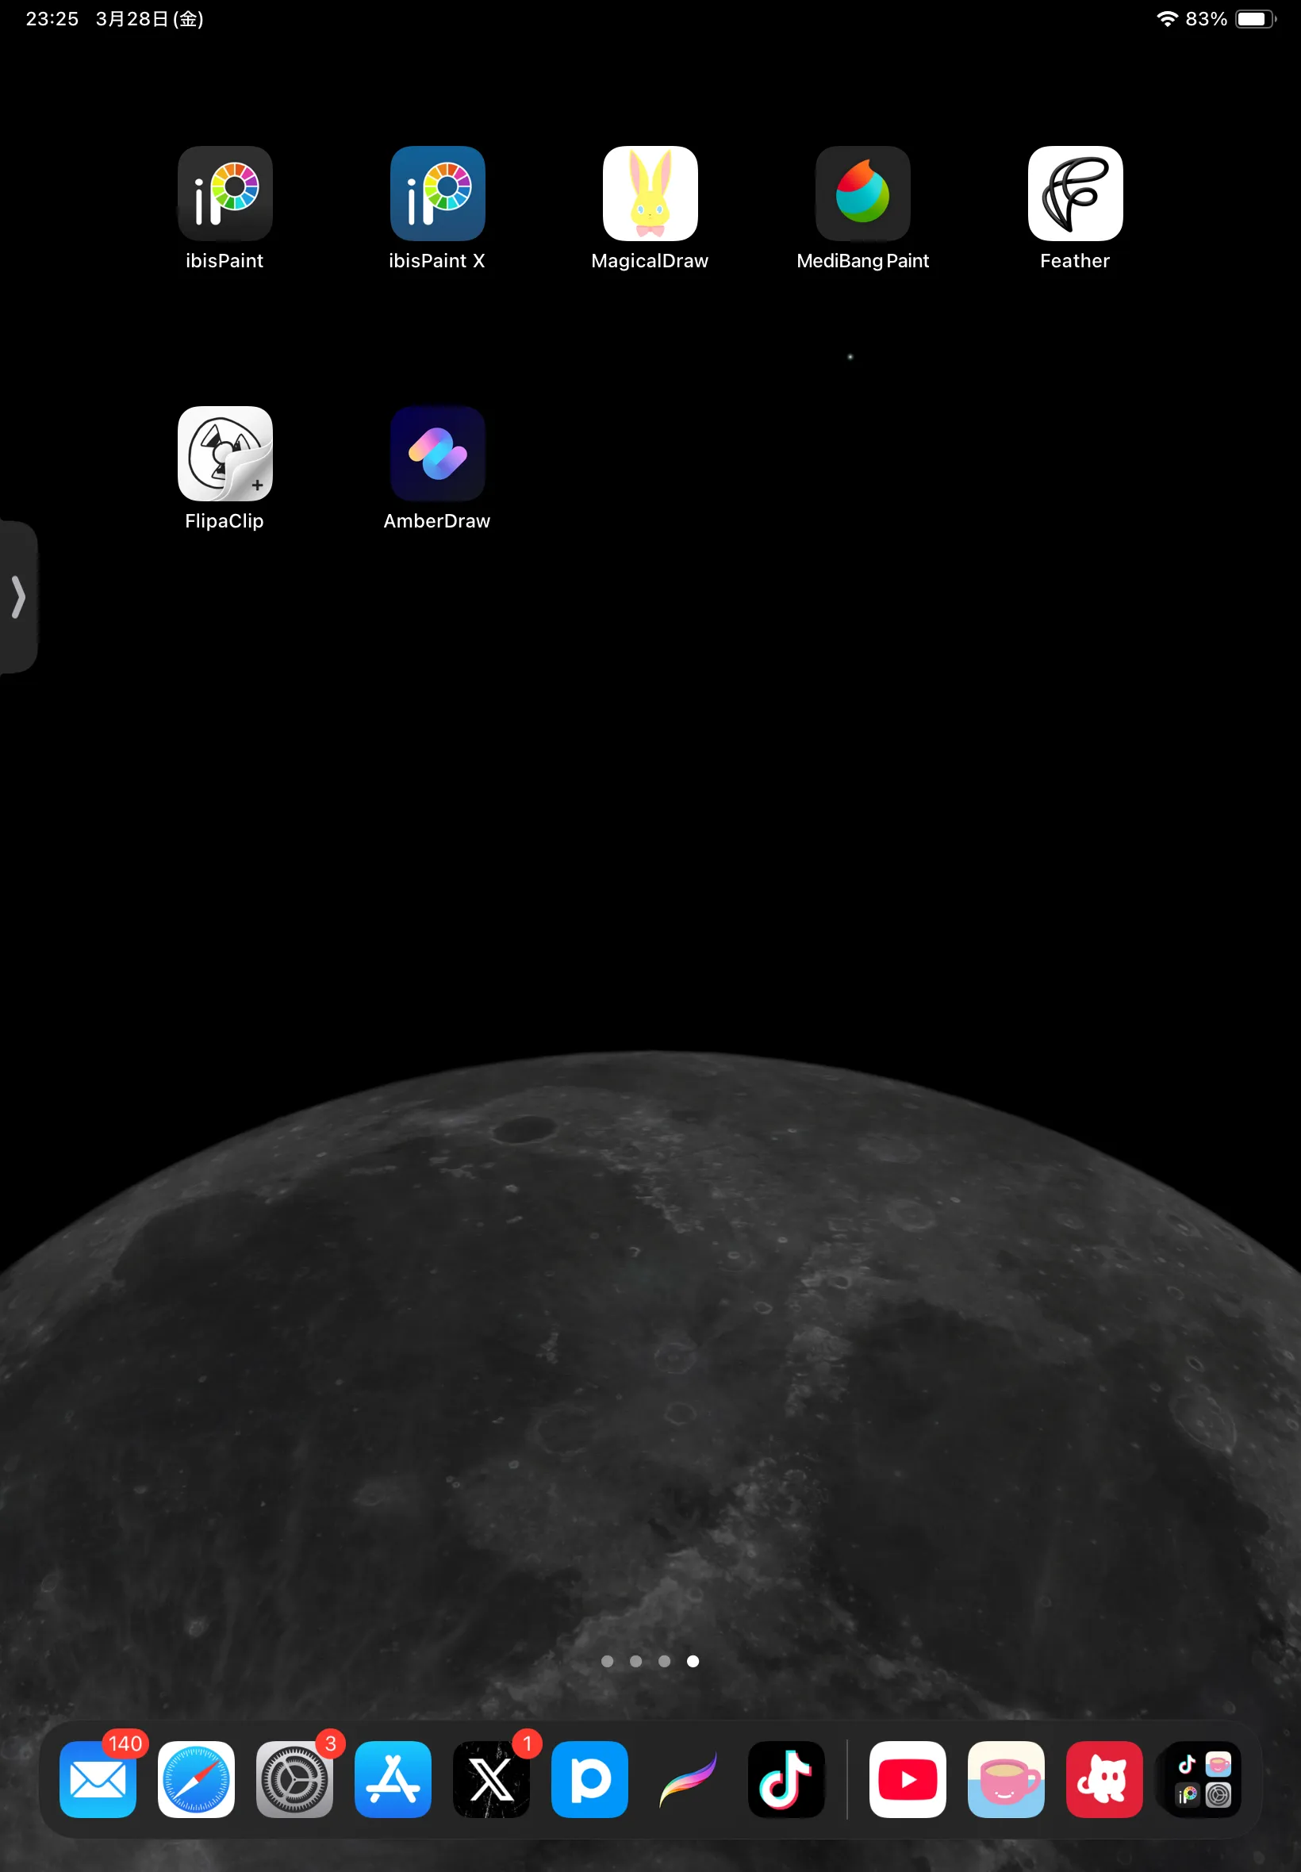Open Safari browser in the dock
This screenshot has width=1301, height=1872.
197,1779
